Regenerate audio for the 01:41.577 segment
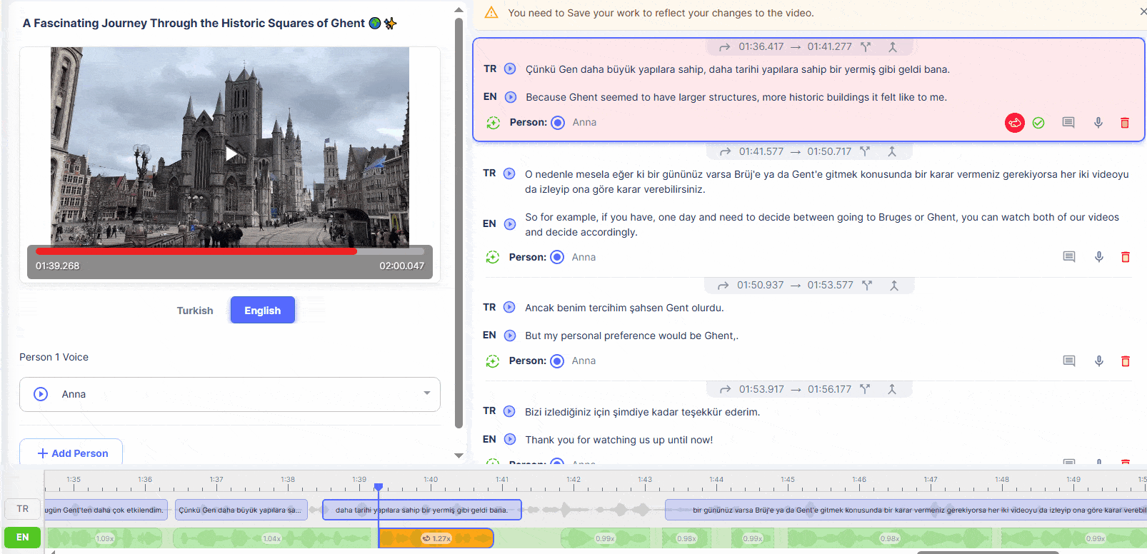 pos(493,257)
